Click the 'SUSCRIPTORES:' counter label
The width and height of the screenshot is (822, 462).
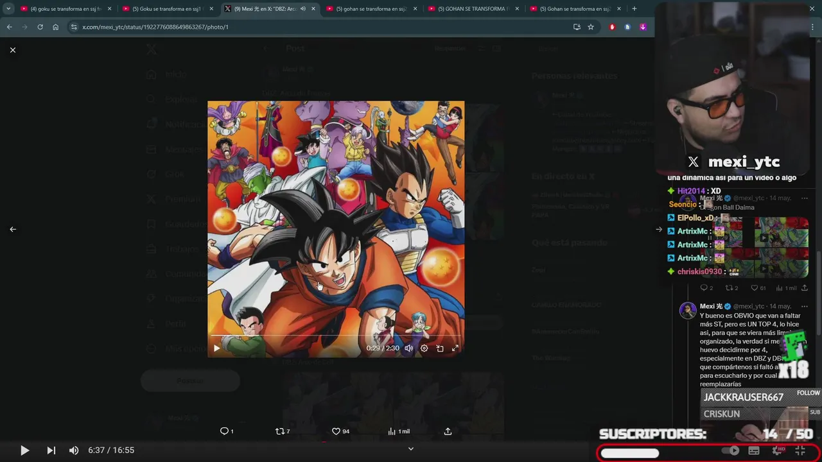coord(652,434)
